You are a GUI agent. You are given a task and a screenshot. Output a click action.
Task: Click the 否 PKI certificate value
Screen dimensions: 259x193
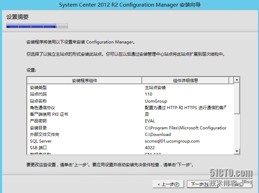[x=147, y=114]
